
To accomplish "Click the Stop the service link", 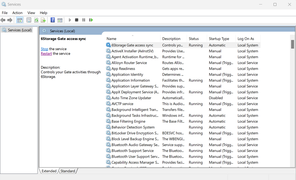I will tap(44, 49).
